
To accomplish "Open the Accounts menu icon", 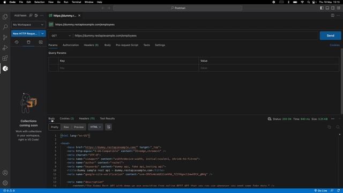I will [x=5, y=173].
